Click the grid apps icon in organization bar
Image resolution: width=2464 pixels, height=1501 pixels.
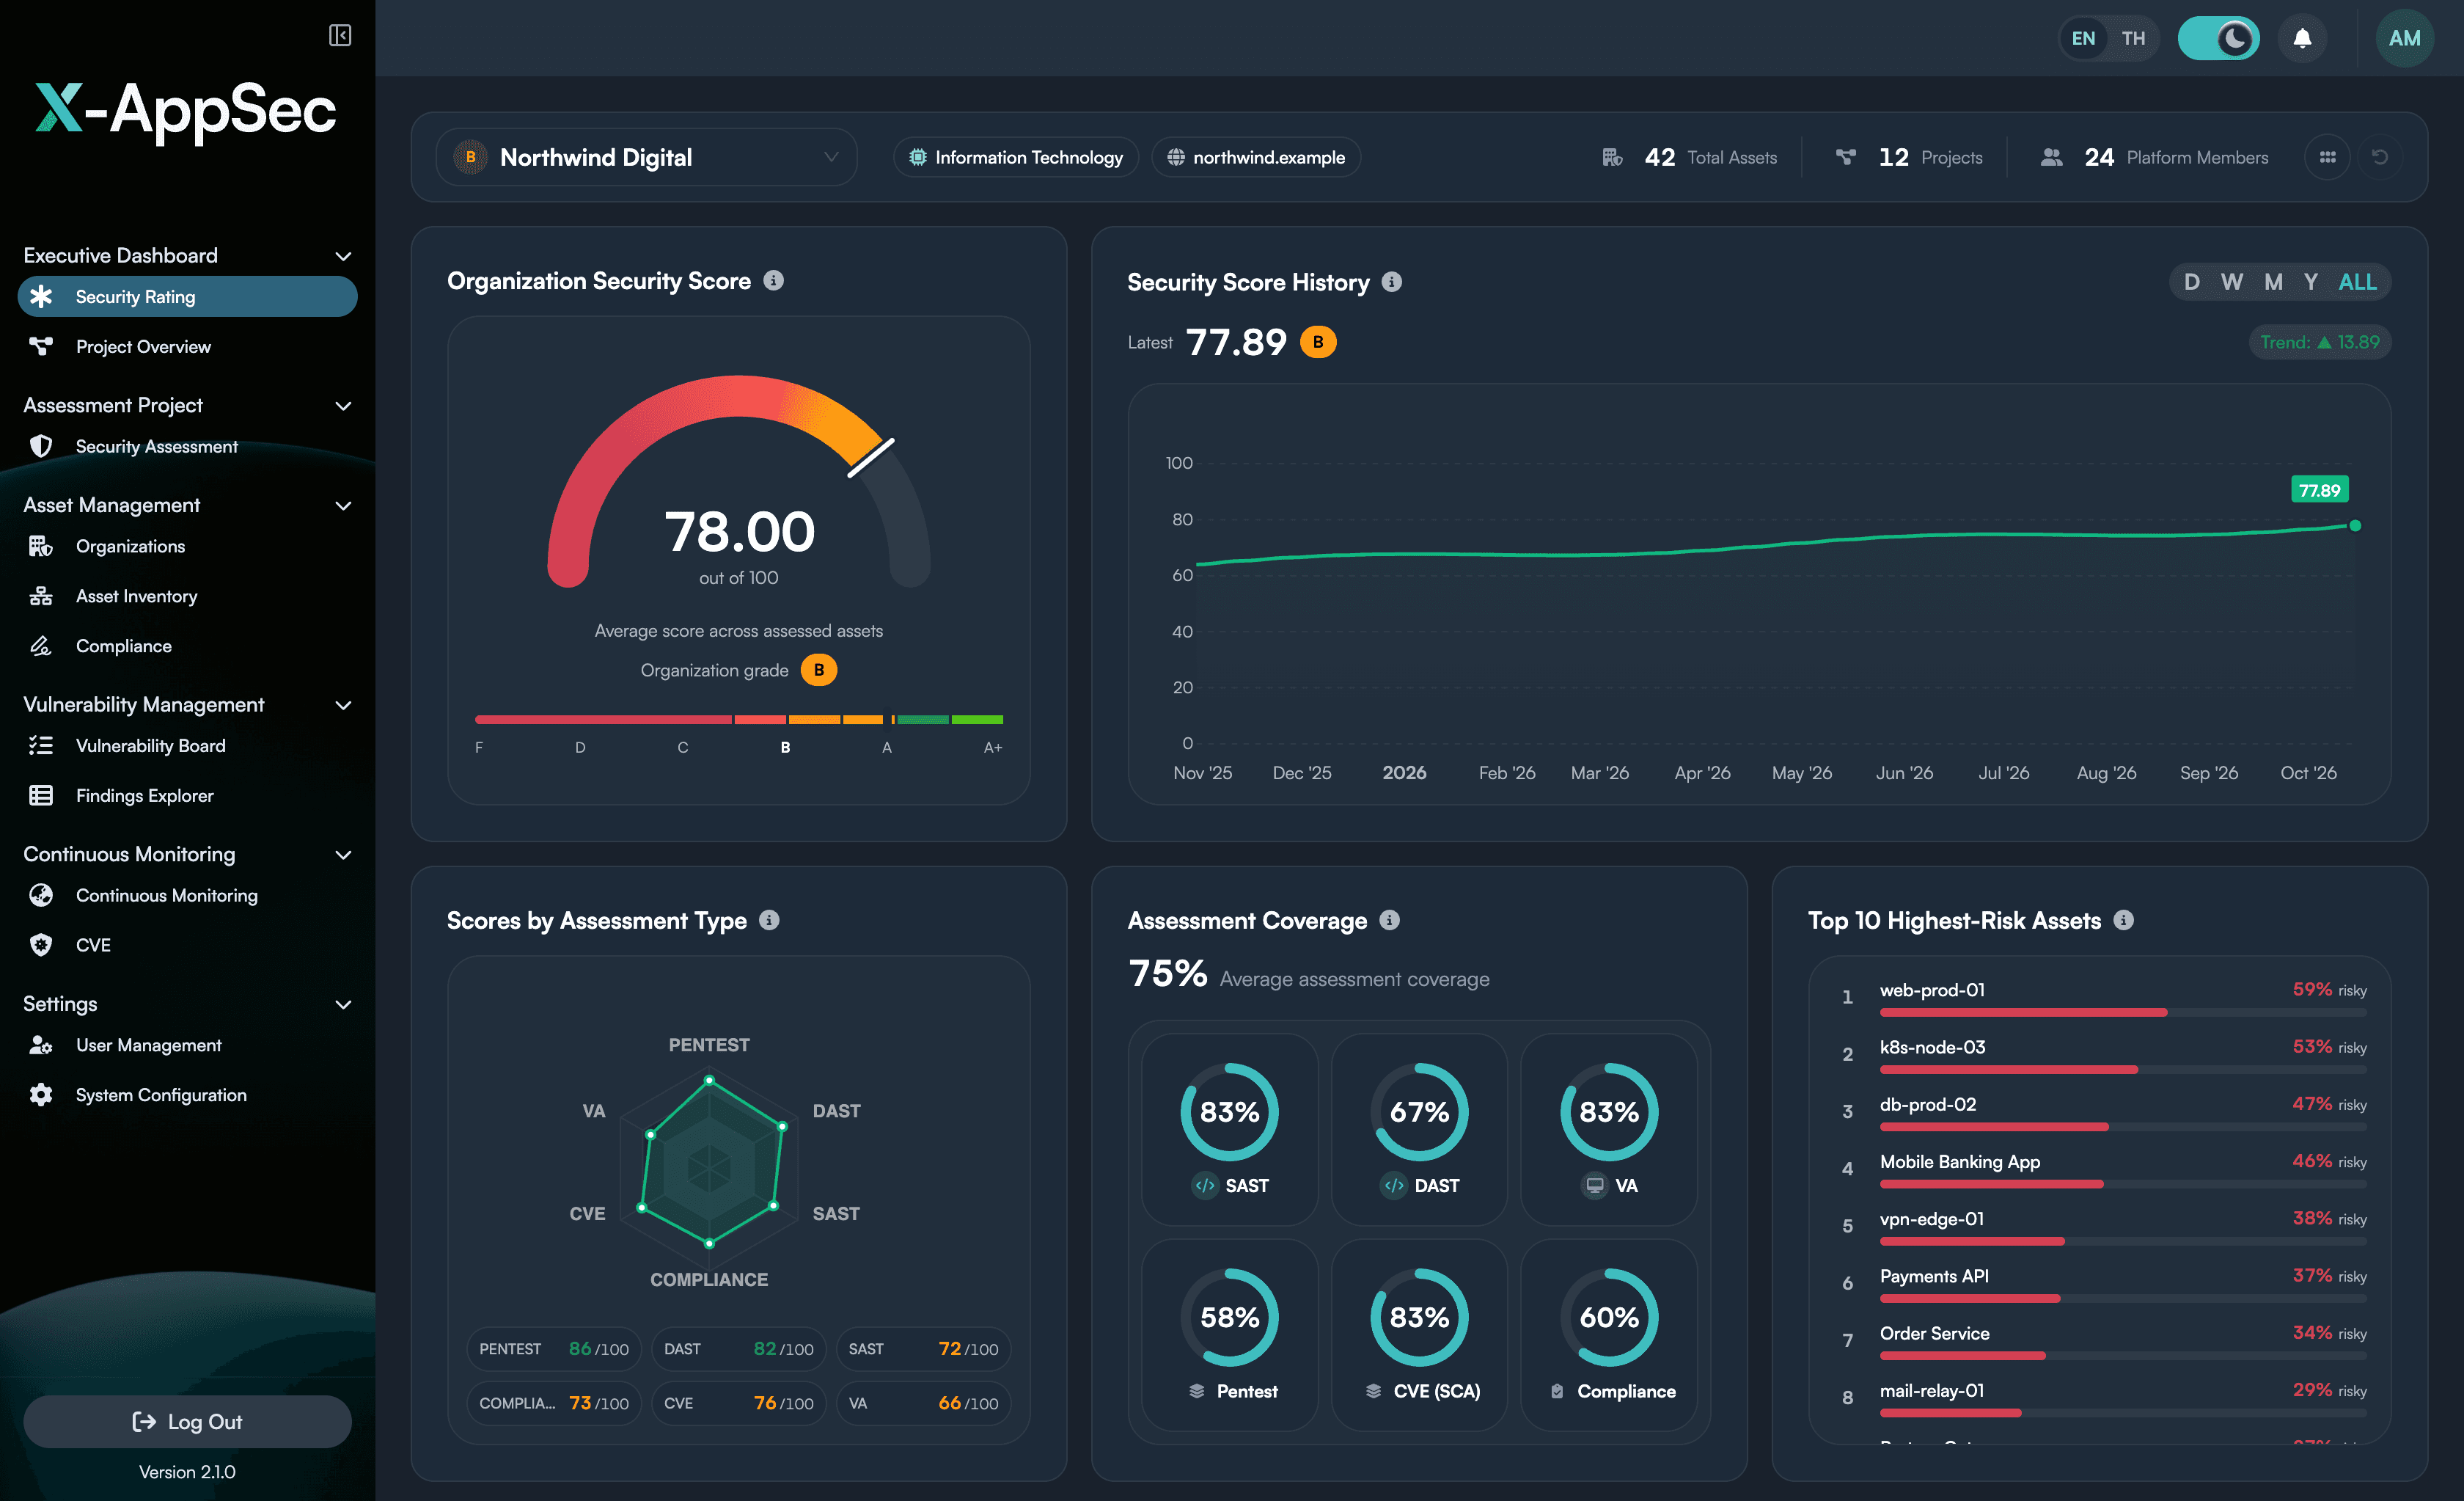pos(2327,158)
